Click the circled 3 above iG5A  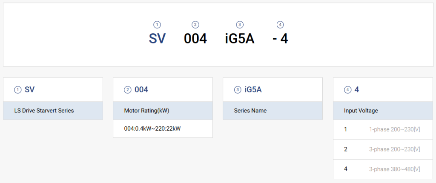[x=240, y=25]
